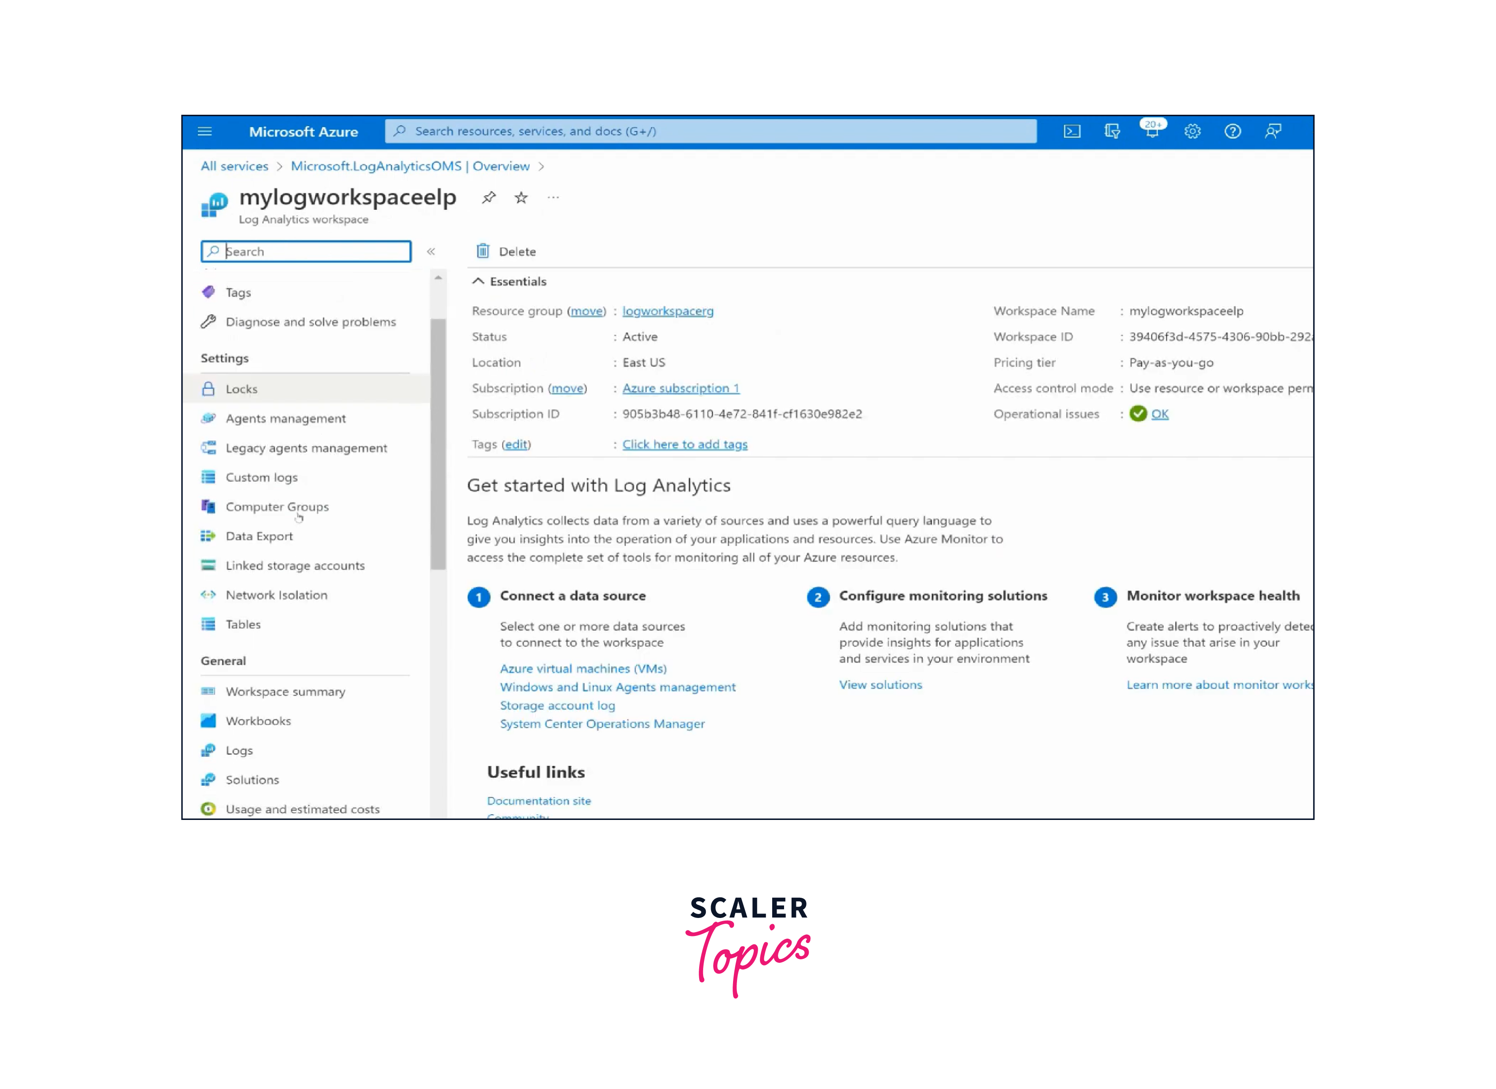Open the more options ellipsis next to the title
This screenshot has height=1089, width=1496.
coord(553,197)
